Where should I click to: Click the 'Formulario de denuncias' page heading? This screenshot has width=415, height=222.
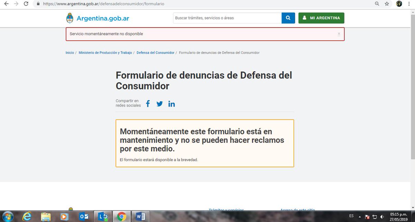point(204,80)
